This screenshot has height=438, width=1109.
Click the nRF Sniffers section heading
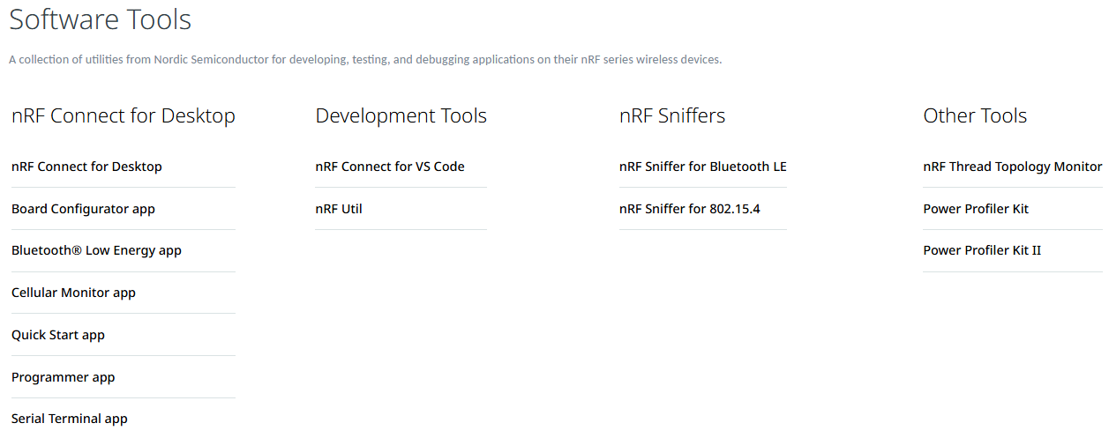coord(672,115)
